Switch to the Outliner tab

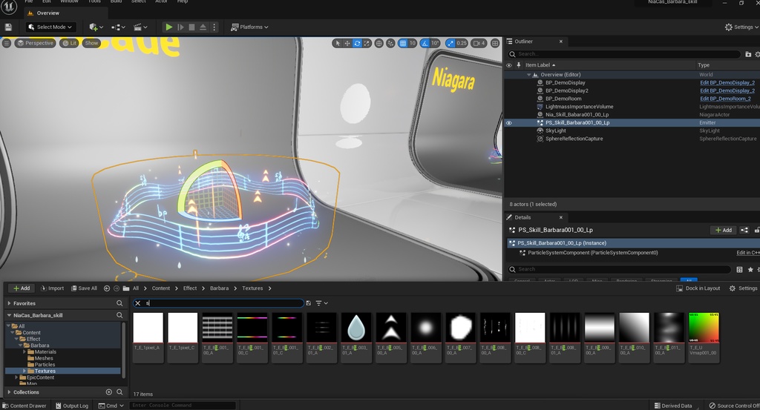coord(524,42)
